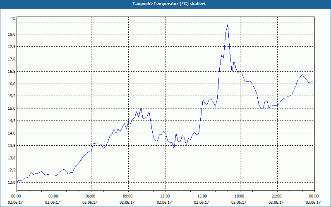The image size is (331, 207).
Task: Click the 02.06.17 date beneath 15:00
Action: 201,202
